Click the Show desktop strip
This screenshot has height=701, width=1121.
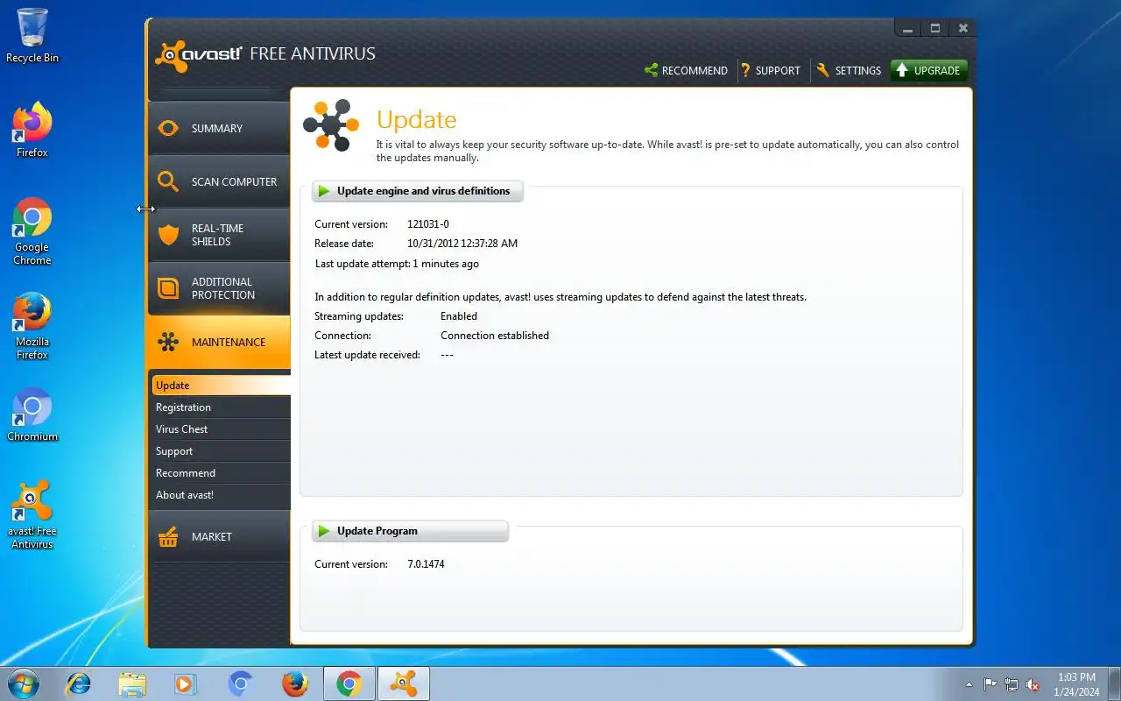click(x=1114, y=684)
